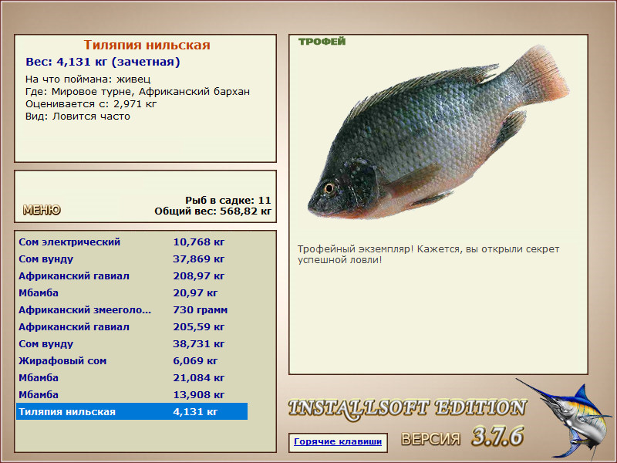
Task: Select the Мбамба 13,908 кг row
Action: [x=132, y=394]
